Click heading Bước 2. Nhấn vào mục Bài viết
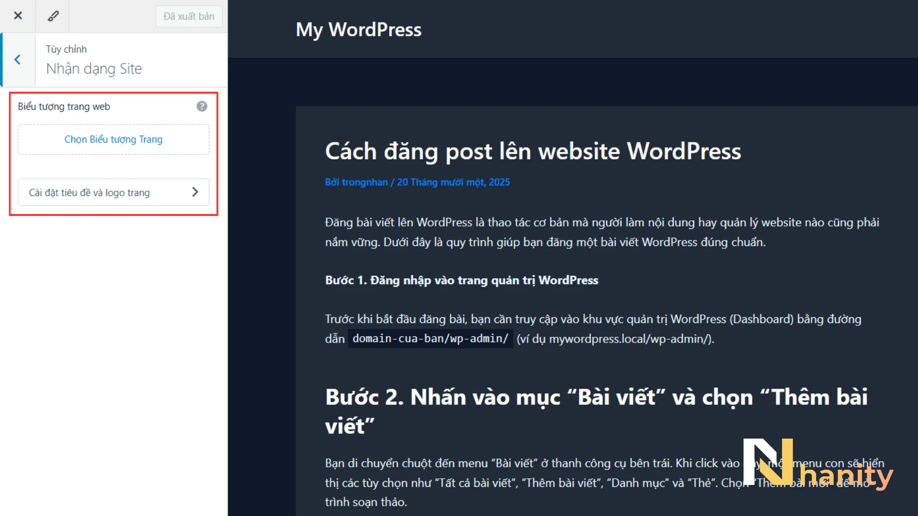Screen dimensions: 918x516 596,411
